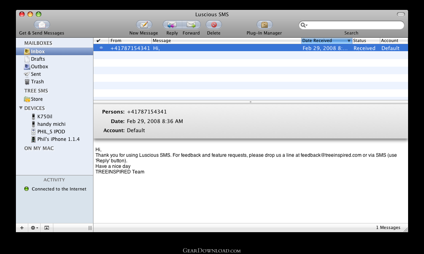The width and height of the screenshot is (424, 254).
Task: Select Phil's iPhone 1.1.4 device
Action: point(58,139)
